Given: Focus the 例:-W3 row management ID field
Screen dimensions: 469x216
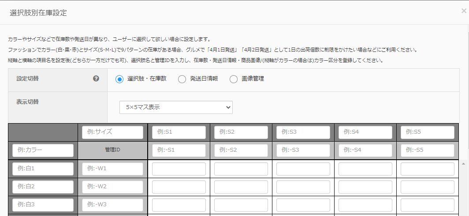Looking at the screenshot, I should (112, 205).
